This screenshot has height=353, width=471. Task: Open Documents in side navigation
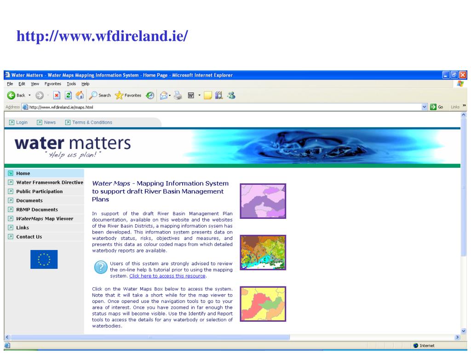point(44,200)
